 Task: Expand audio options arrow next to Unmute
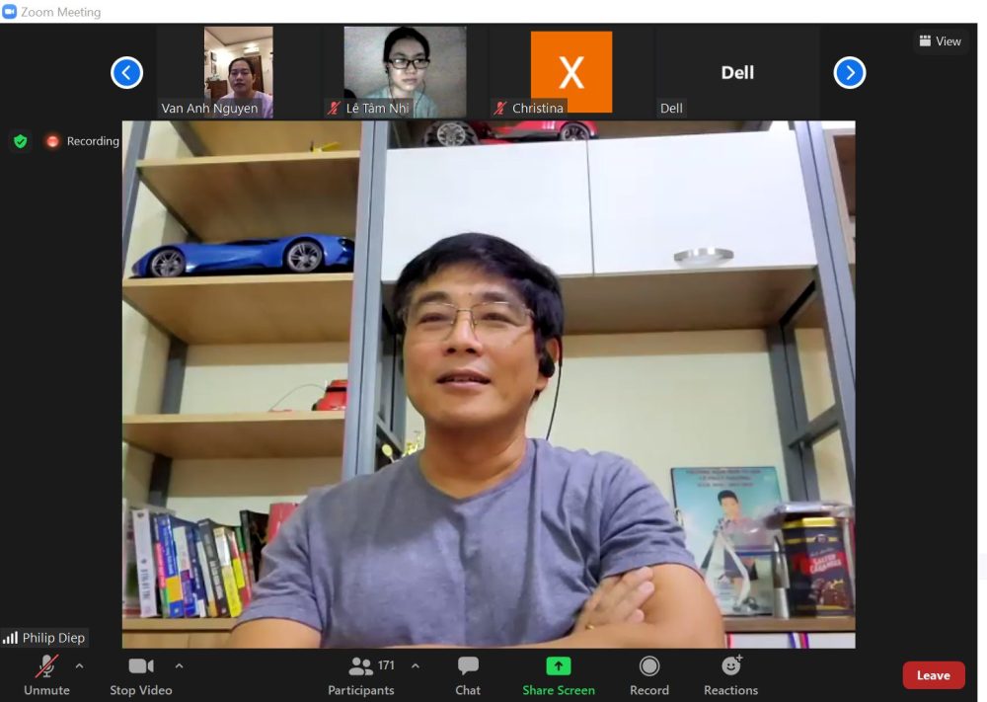pyautogui.click(x=80, y=665)
